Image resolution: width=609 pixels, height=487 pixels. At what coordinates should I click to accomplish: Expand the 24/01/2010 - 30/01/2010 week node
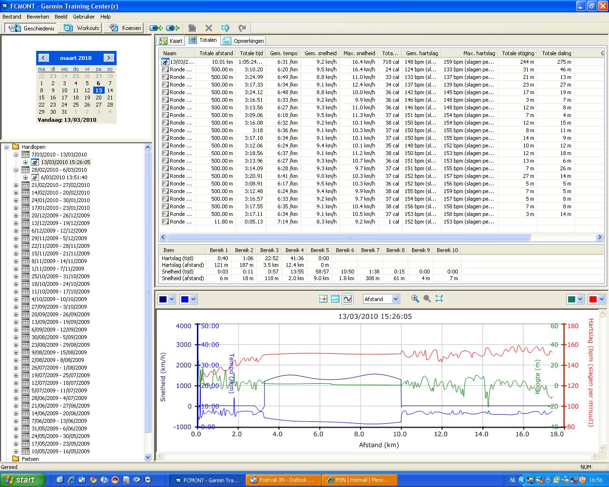[16, 200]
